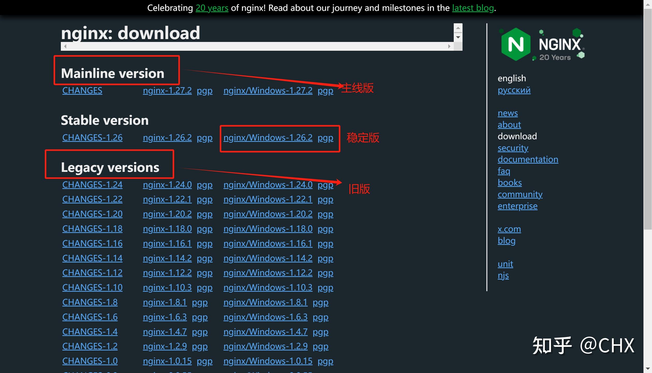
Task: Click the horizontal scrollbar left arrow
Action: [65, 46]
